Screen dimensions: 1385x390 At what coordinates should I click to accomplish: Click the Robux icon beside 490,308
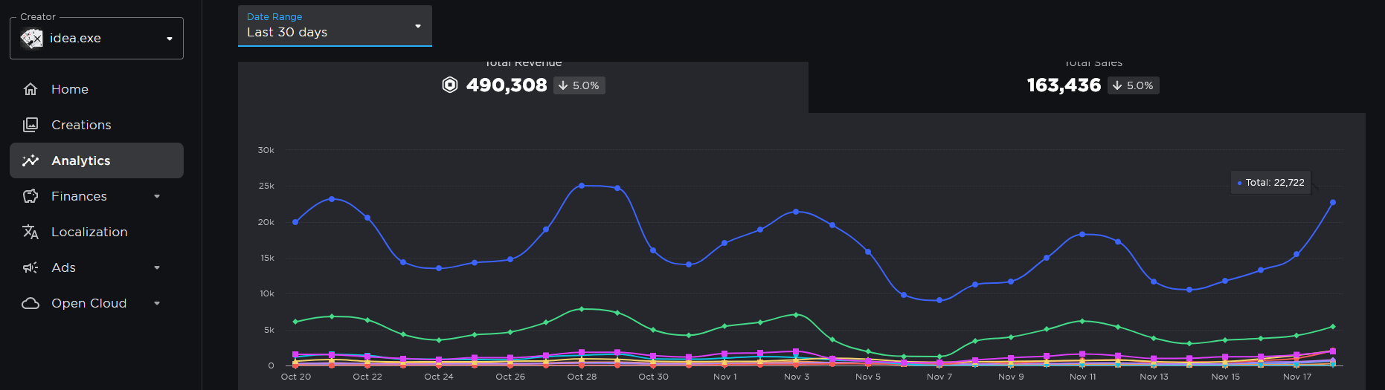(x=450, y=85)
